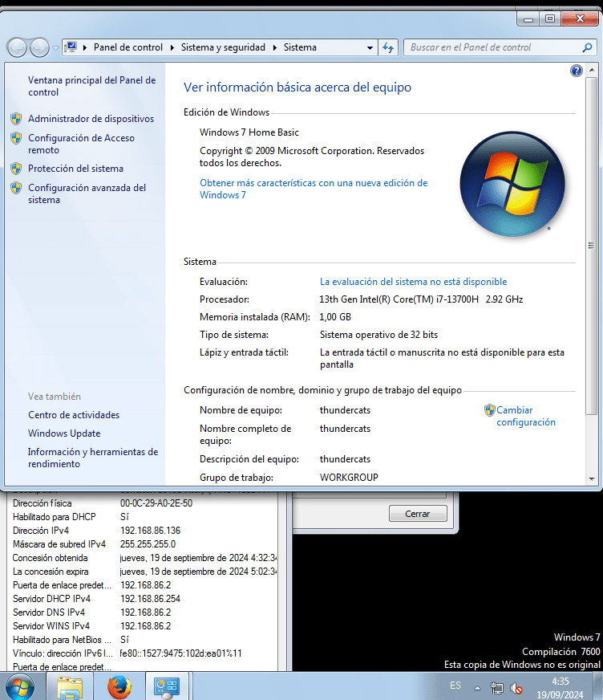Select 'Sistema y seguridad' breadcrumb
603x700 pixels.
(223, 47)
